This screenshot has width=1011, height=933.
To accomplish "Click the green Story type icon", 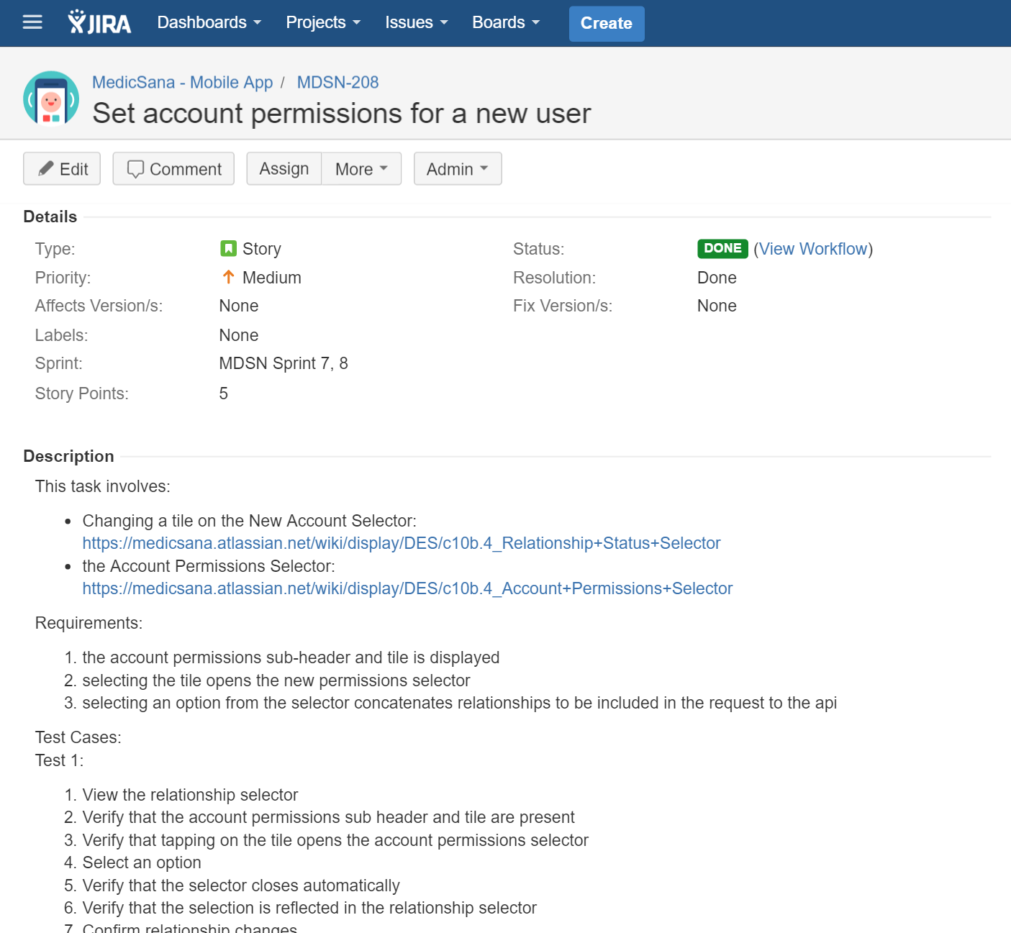I will pyautogui.click(x=228, y=249).
